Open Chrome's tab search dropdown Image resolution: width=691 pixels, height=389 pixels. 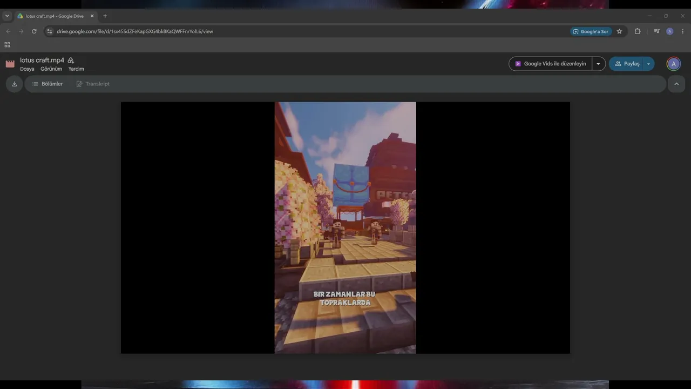coord(7,16)
